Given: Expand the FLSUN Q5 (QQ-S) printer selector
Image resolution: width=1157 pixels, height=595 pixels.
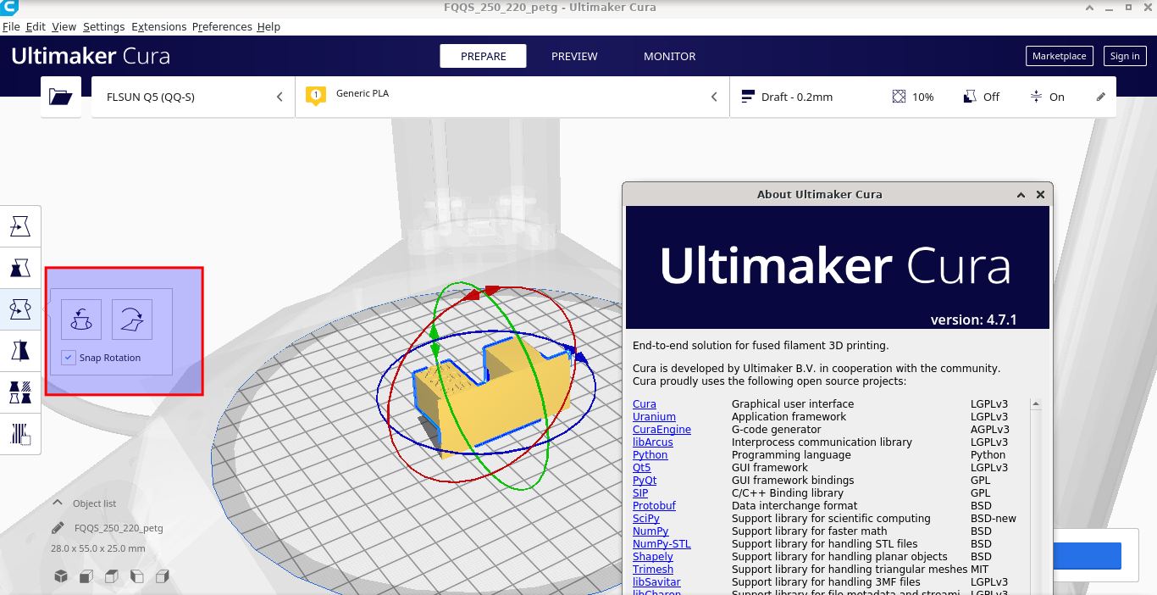Looking at the screenshot, I should pos(193,97).
